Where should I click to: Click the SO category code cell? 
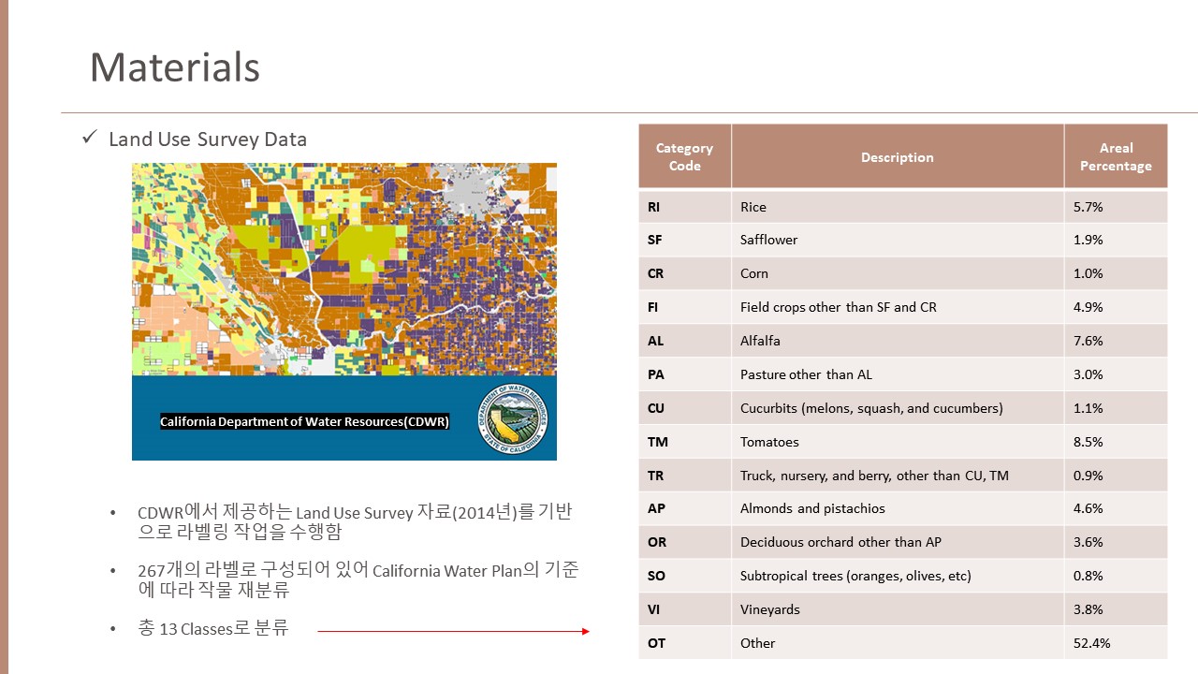coord(685,576)
